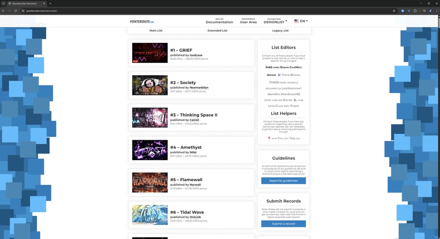
Task: Click the Read the guidelines! button
Action: pos(283,181)
